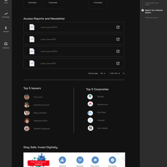Click the Create your account step

click(x=151, y=18)
